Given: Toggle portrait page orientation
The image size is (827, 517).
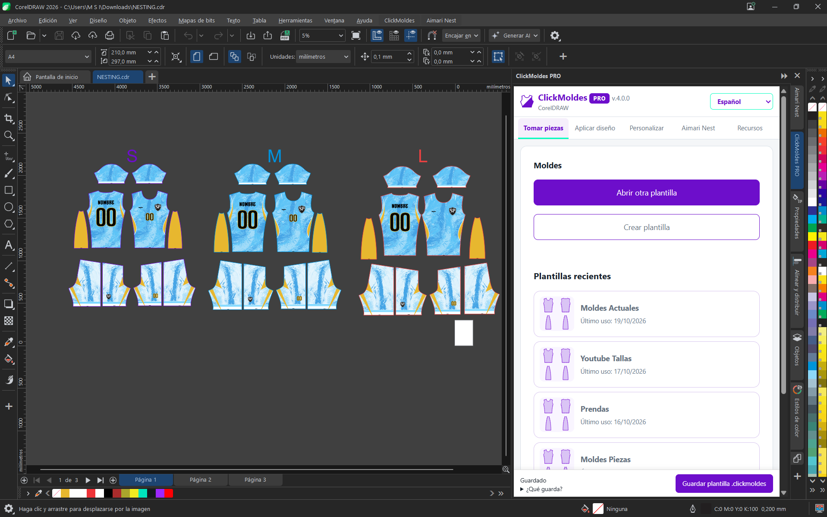Looking at the screenshot, I should (197, 57).
